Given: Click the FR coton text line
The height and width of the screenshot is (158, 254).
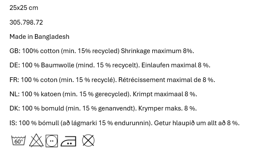Looking at the screenshot, I should [x=112, y=80].
